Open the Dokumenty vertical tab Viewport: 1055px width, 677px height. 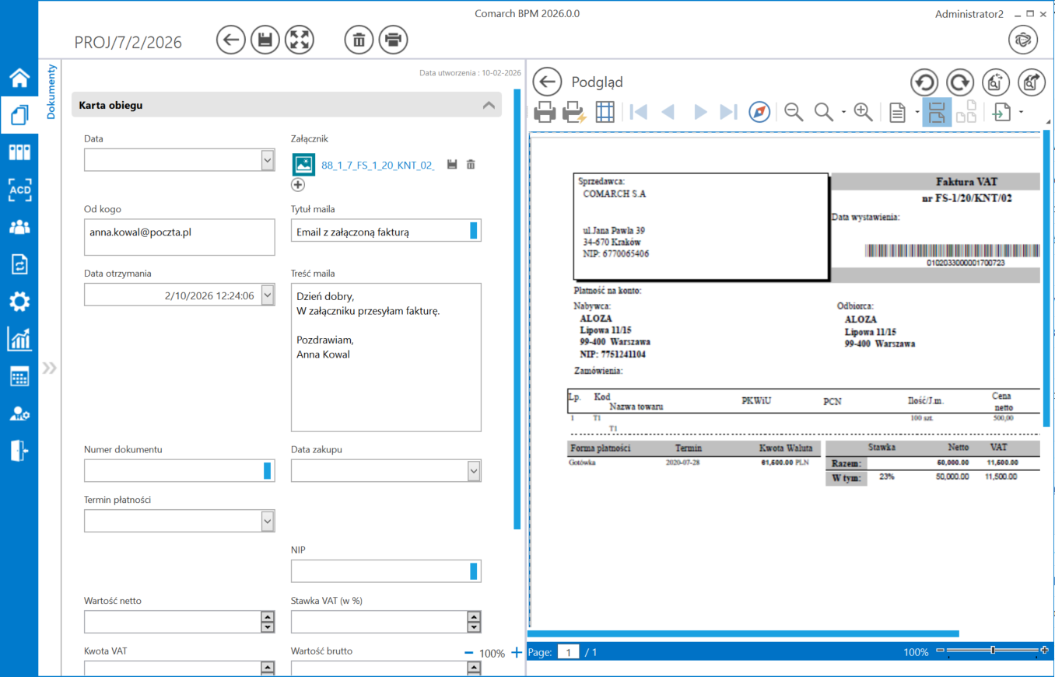(x=51, y=92)
